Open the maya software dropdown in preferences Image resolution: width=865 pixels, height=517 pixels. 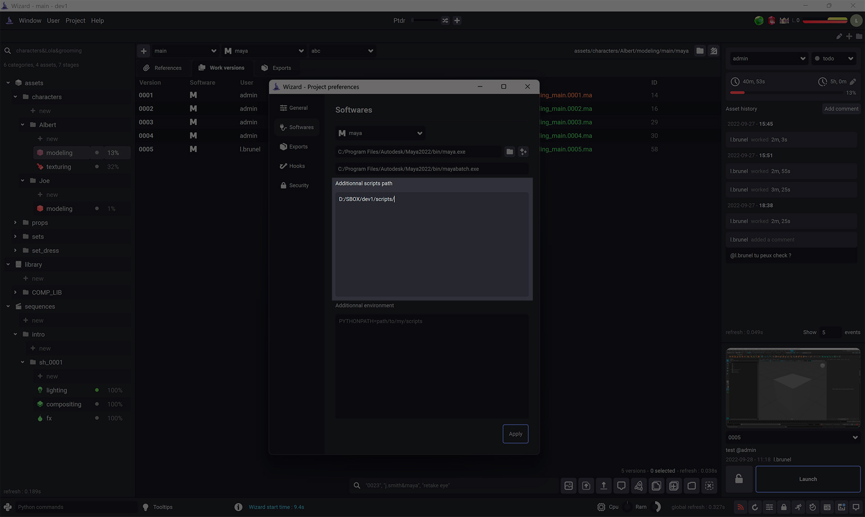[380, 133]
